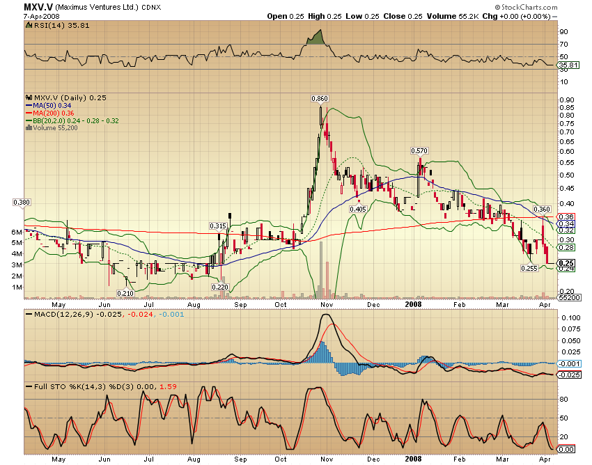592x465 pixels.
Task: Open the StockCharts.com link
Action: point(529,7)
